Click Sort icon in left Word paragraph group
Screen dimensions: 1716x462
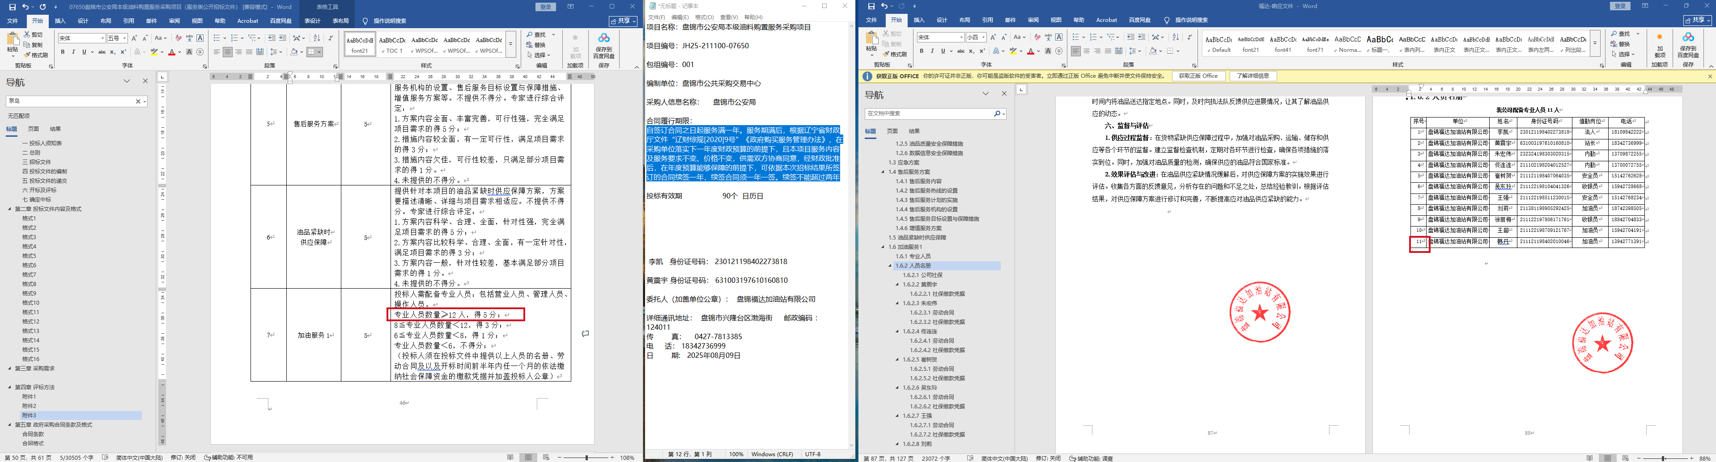coord(316,38)
